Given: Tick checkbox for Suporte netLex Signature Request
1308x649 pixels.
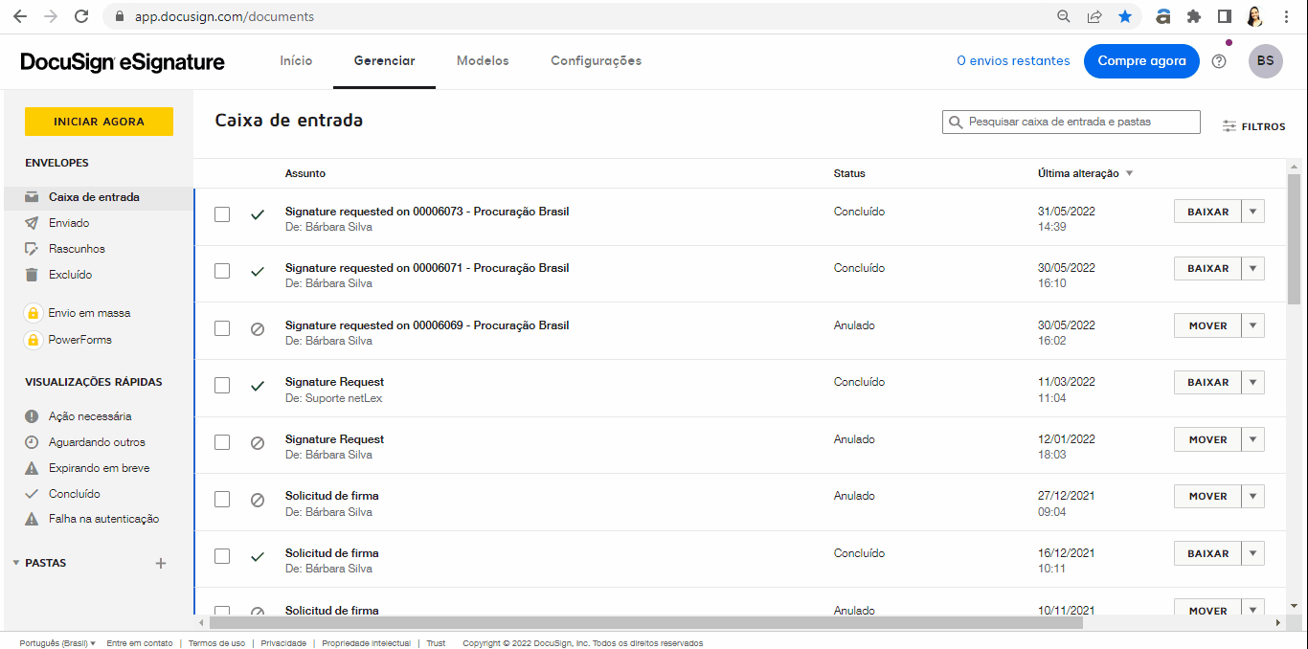Looking at the screenshot, I should click(222, 386).
